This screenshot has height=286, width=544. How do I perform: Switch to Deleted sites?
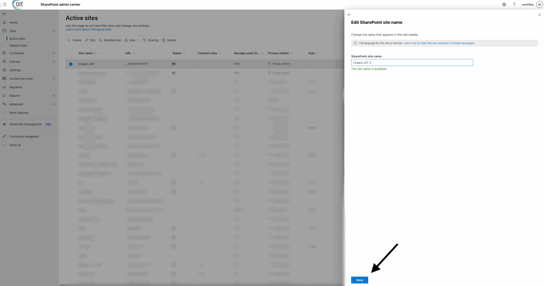[x=18, y=45]
